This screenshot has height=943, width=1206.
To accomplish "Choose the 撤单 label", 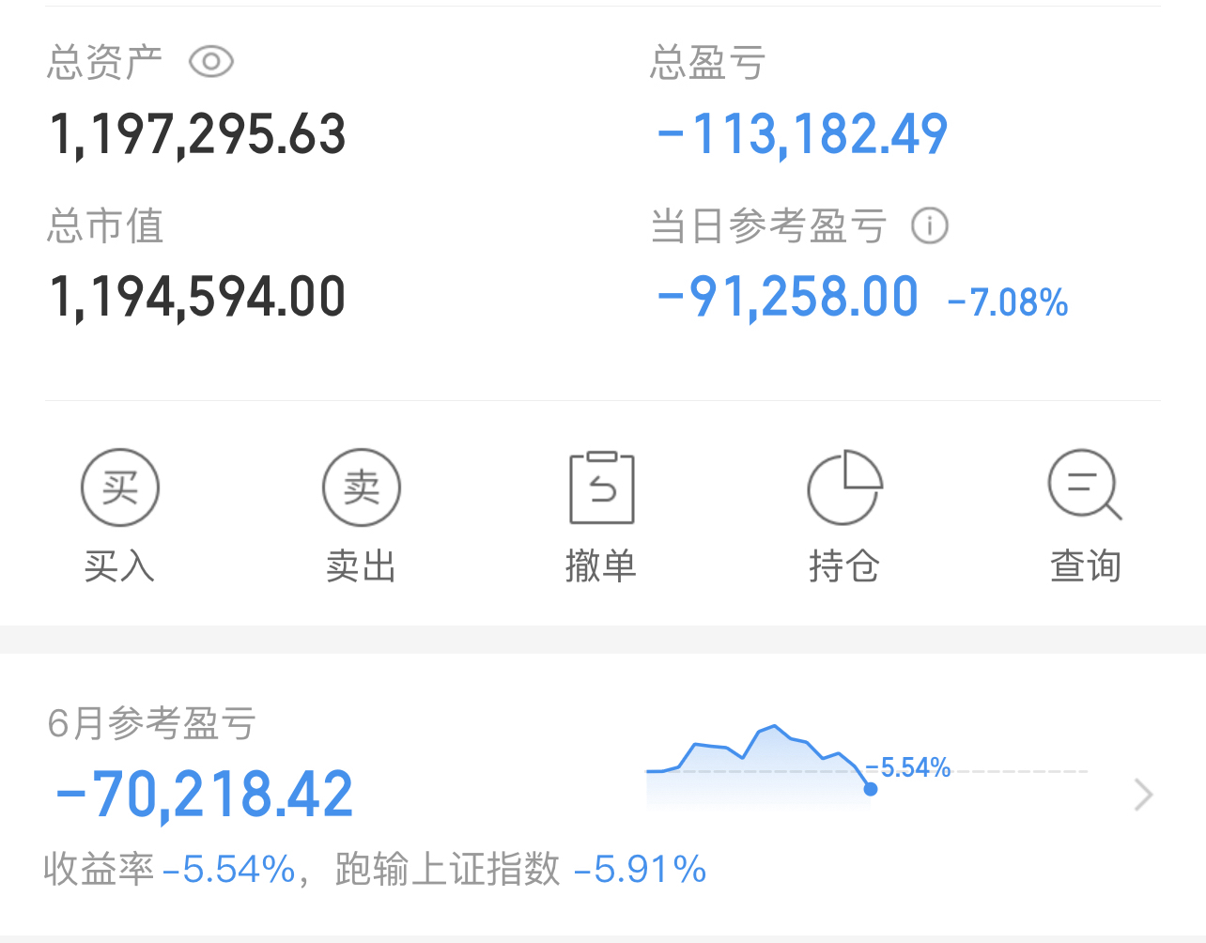I will tap(601, 566).
